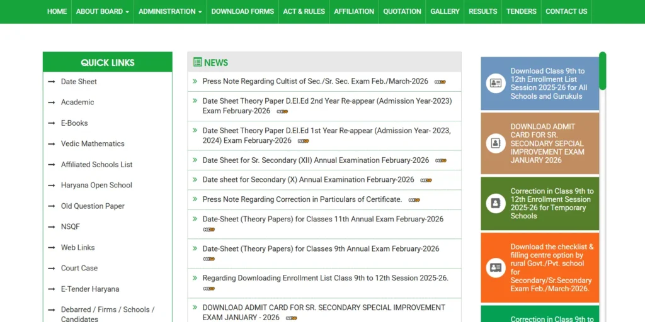Expand the ADMINISTRATION dropdown menu
The height and width of the screenshot is (322, 645).
(x=170, y=11)
